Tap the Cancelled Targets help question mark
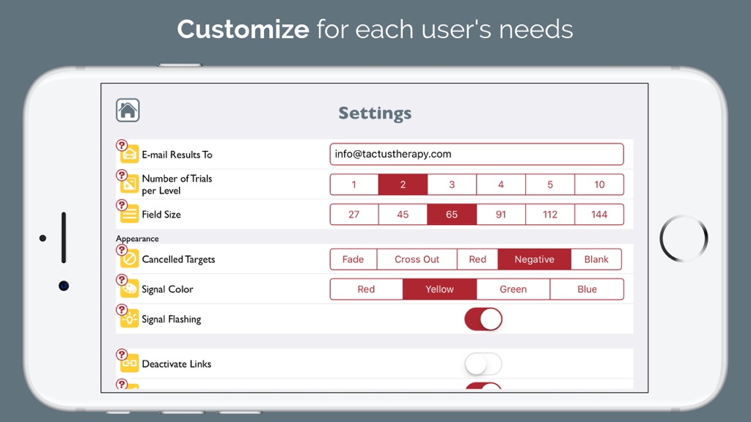751x422 pixels. tap(122, 250)
